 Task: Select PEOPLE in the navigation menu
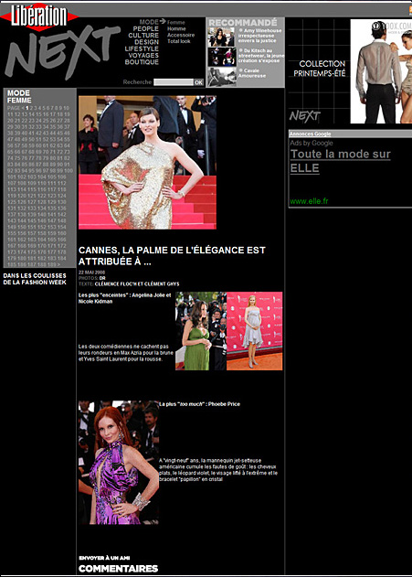[x=145, y=28]
